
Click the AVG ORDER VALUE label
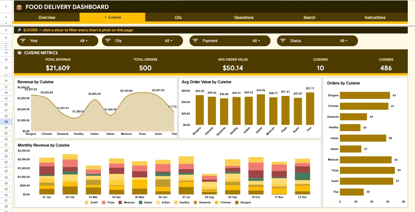(233, 59)
